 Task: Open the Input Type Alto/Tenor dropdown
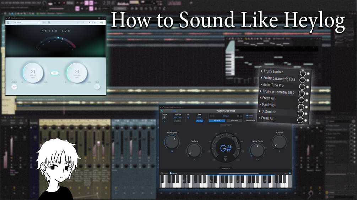pyautogui.click(x=179, y=117)
